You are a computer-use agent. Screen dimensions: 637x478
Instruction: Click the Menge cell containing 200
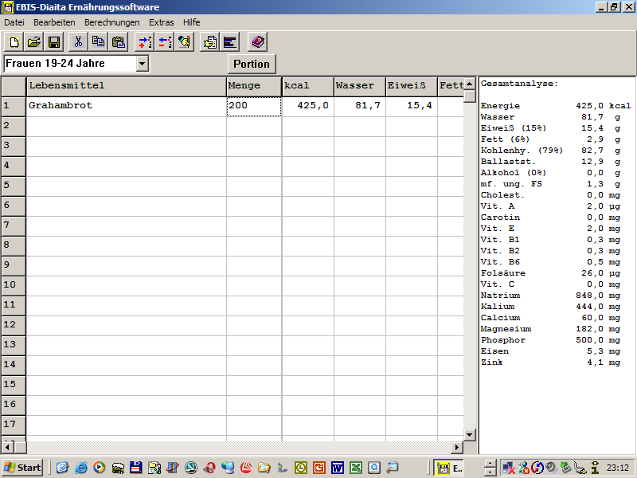click(253, 106)
